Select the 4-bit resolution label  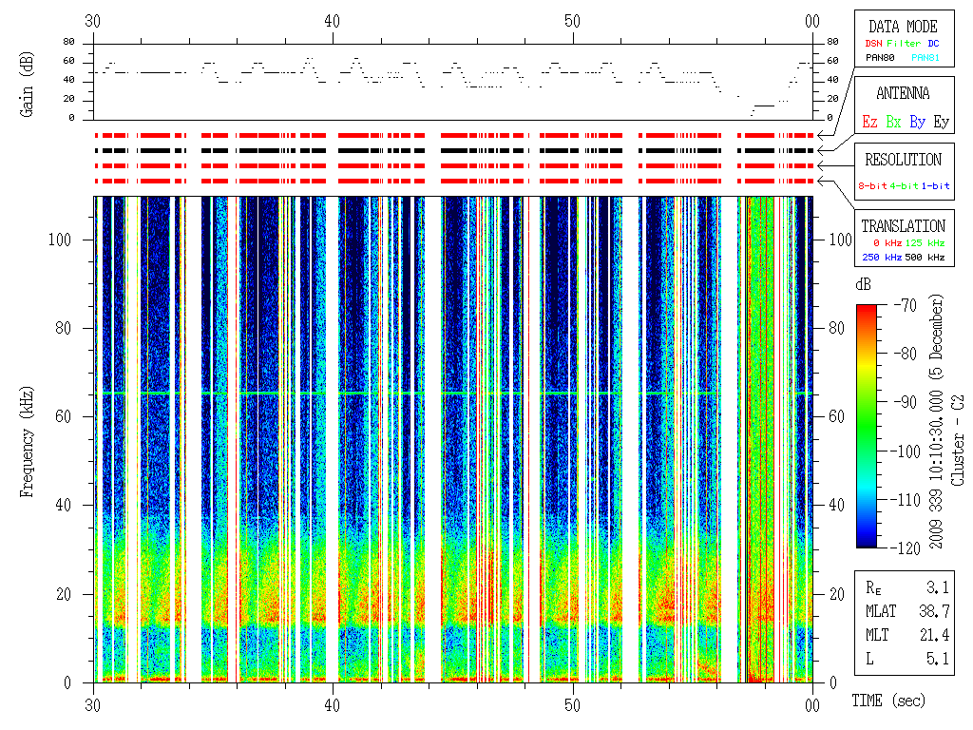click(905, 186)
